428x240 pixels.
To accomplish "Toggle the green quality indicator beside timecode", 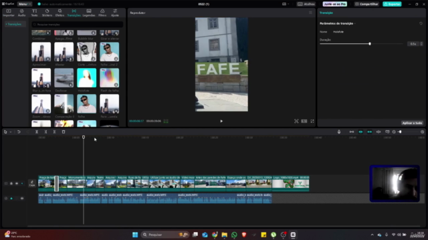I will [x=166, y=121].
